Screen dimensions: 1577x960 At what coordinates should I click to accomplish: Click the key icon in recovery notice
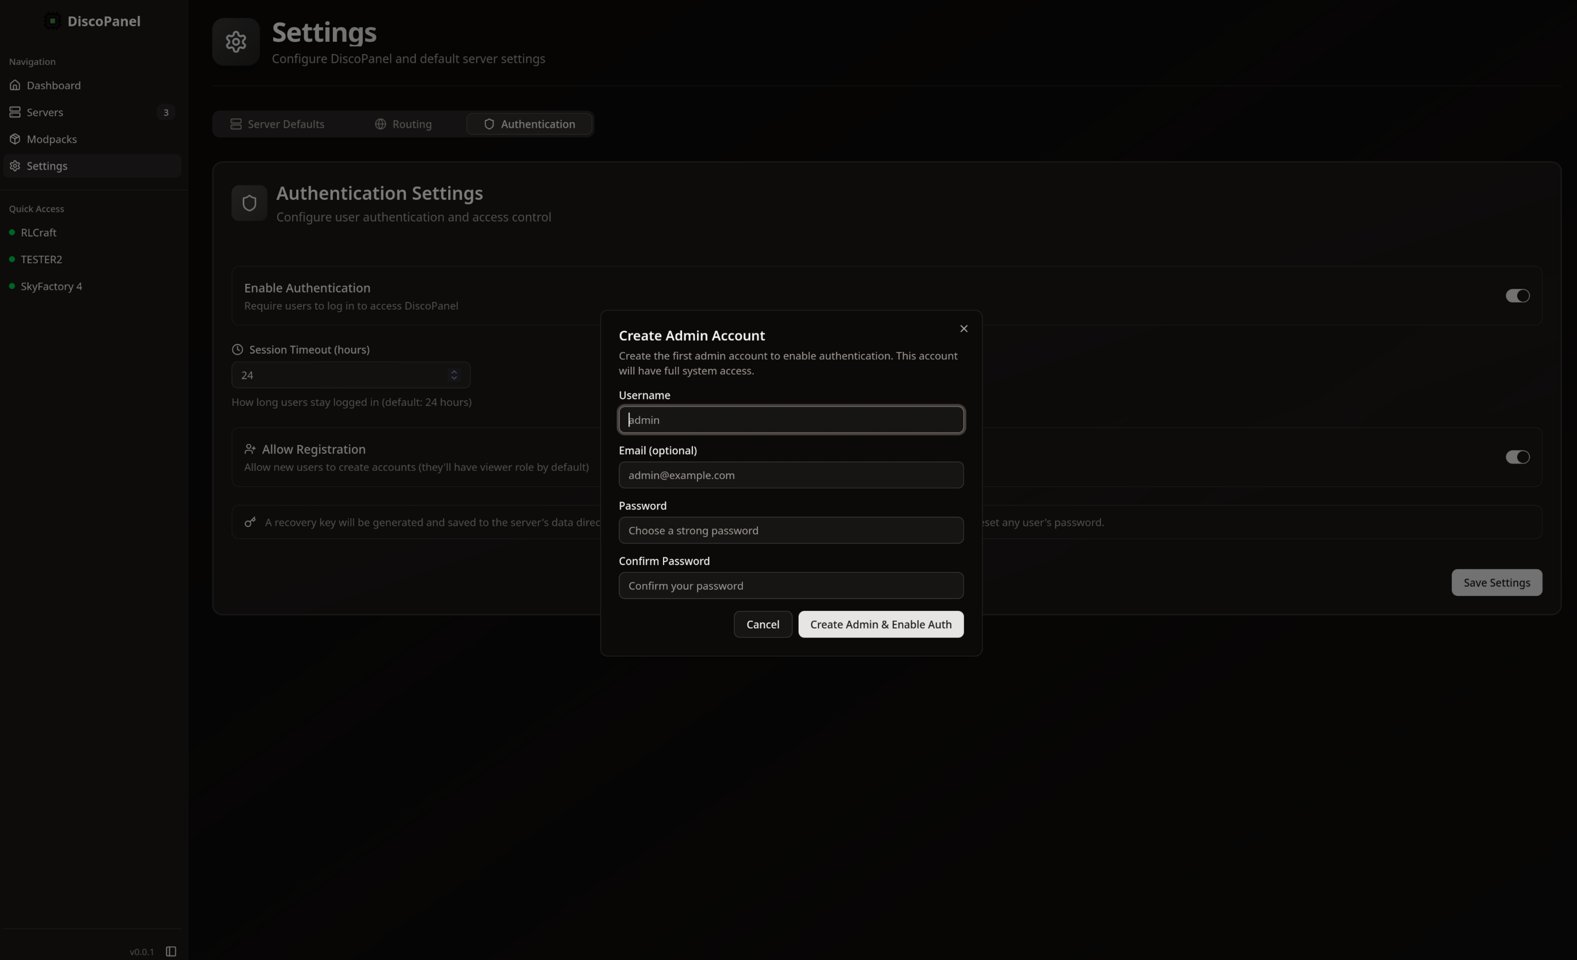[x=250, y=522]
